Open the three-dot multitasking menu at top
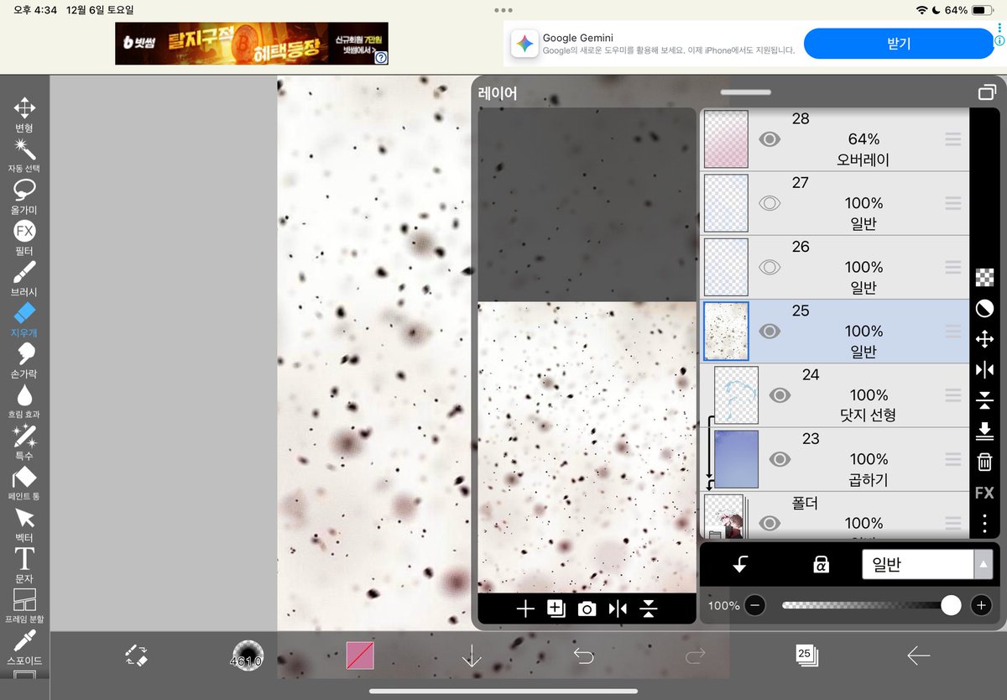This screenshot has width=1007, height=700. click(503, 10)
